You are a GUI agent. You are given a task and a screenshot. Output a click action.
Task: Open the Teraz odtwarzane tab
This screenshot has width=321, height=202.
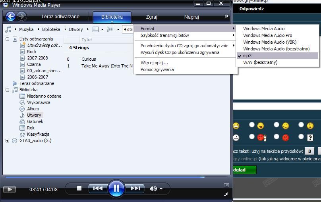tap(60, 17)
